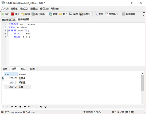Choose Save As (另存为)

(85, 14)
